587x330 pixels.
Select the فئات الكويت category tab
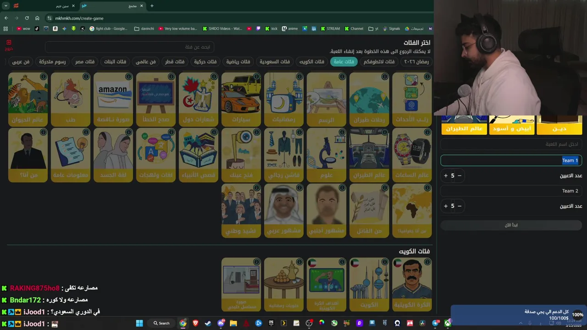312,61
